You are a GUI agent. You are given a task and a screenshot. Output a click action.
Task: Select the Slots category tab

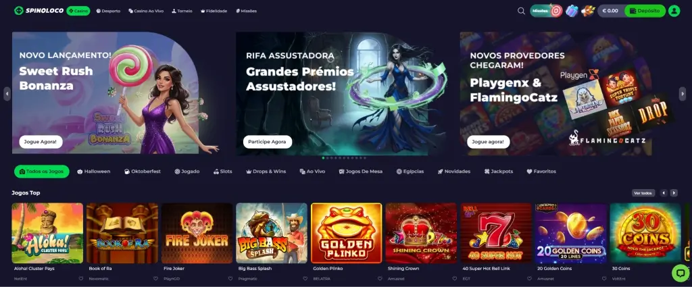point(223,172)
